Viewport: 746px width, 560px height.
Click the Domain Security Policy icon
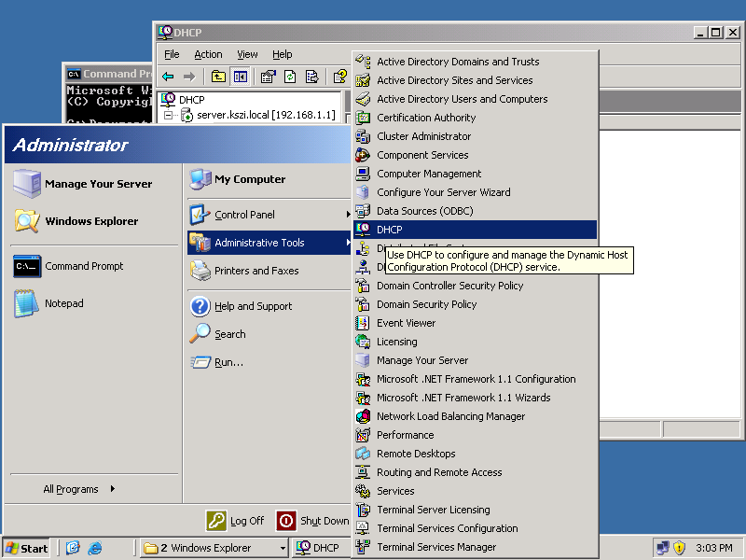tap(363, 304)
